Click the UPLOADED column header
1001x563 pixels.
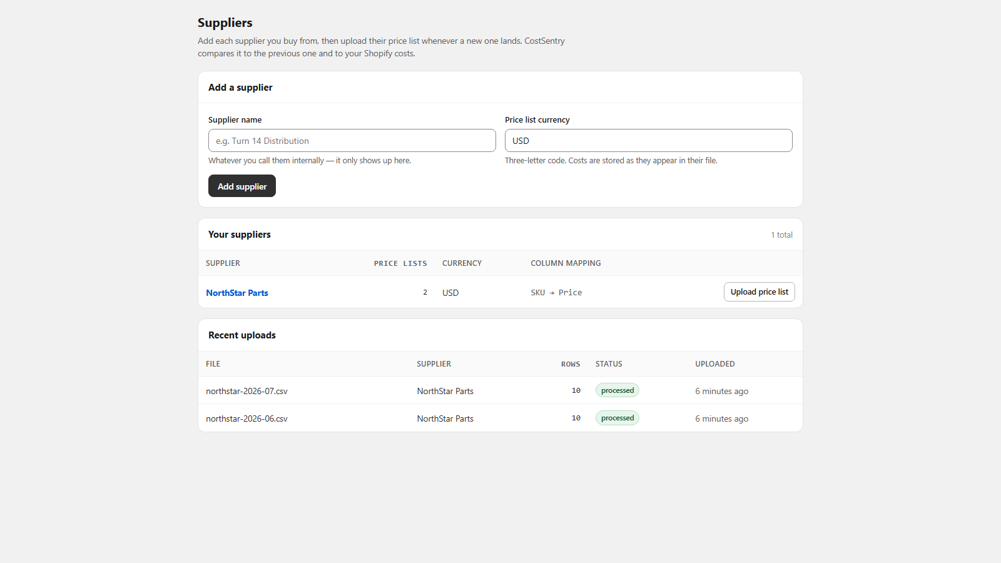pos(715,364)
